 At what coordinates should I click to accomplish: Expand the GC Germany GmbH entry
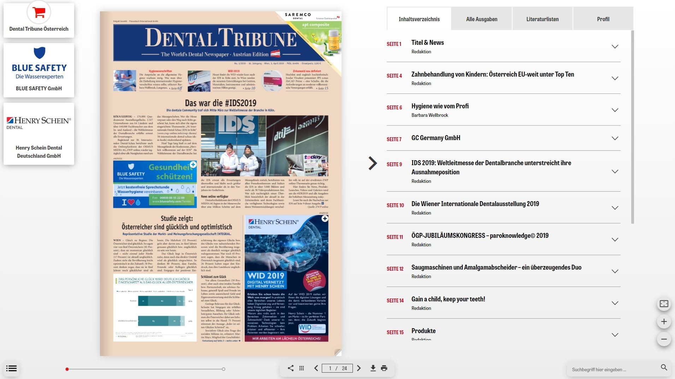pos(615,138)
